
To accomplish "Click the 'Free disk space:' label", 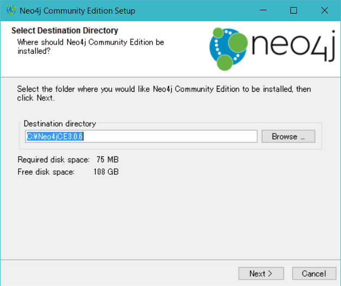I will (x=46, y=172).
